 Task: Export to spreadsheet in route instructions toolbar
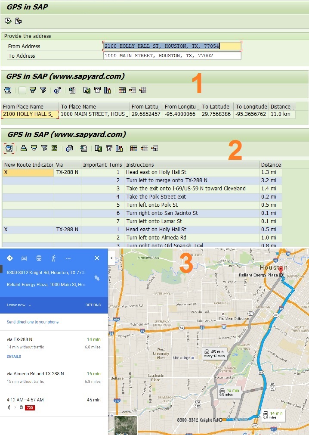point(83,149)
